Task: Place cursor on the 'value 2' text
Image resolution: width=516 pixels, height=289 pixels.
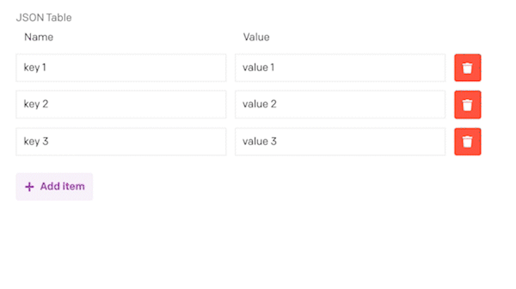Action: [260, 104]
